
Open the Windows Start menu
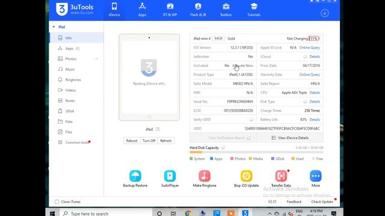click(52, 214)
